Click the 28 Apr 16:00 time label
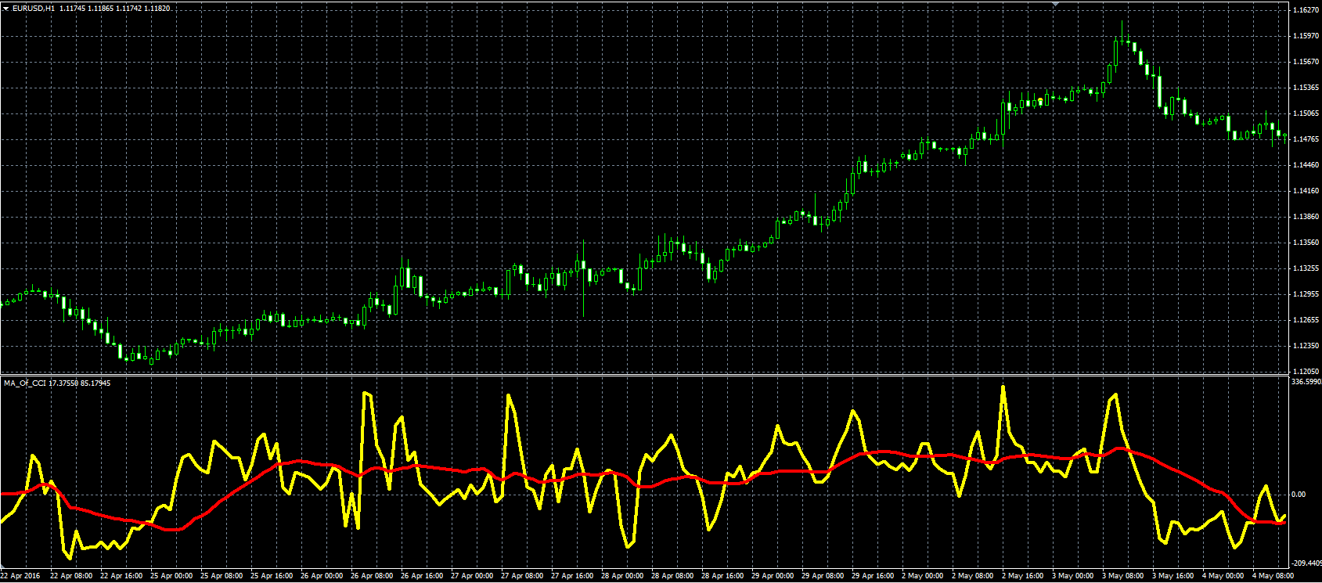 tap(722, 576)
